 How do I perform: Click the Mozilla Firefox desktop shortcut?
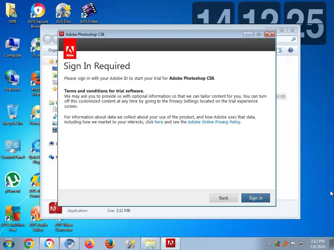(x=36, y=83)
